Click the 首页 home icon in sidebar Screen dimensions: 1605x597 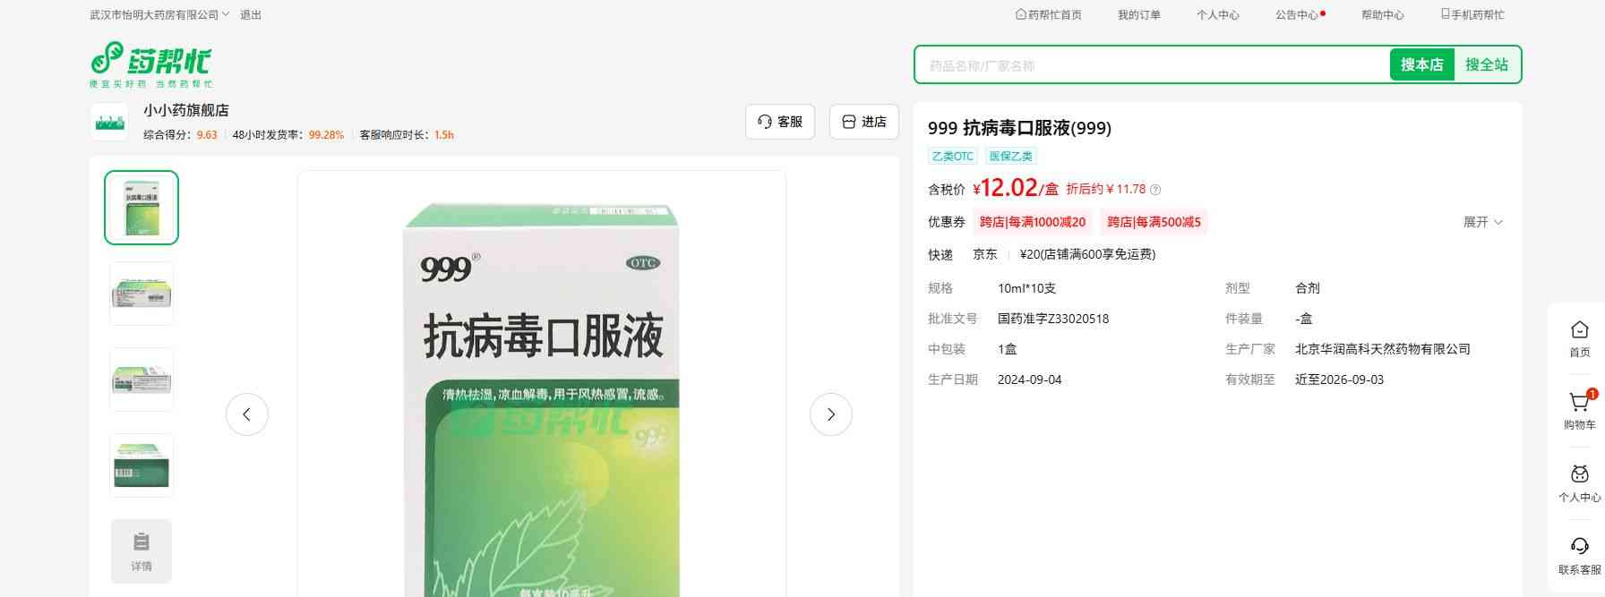tap(1579, 330)
